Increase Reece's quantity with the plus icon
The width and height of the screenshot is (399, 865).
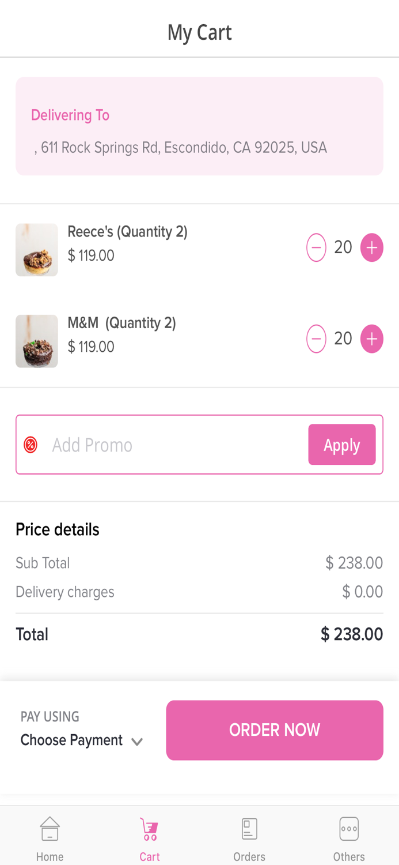coord(372,247)
